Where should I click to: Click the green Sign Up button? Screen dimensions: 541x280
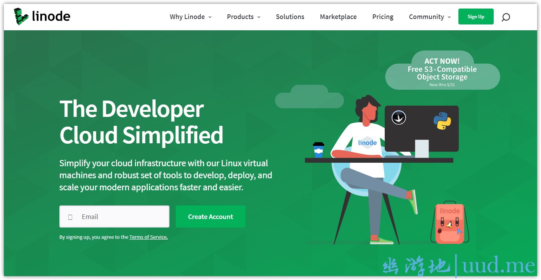pos(476,17)
